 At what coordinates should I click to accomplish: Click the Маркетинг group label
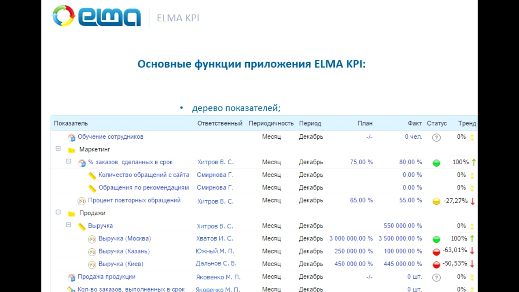95,150
